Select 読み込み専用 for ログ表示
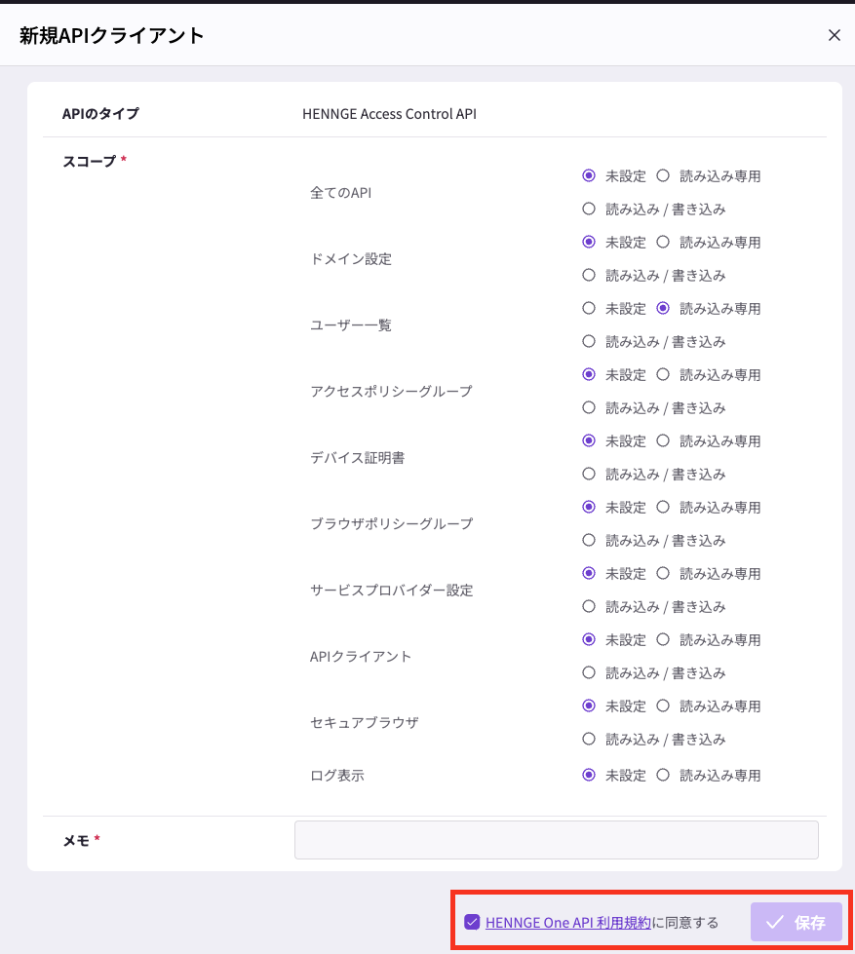855x954 pixels. 663,776
